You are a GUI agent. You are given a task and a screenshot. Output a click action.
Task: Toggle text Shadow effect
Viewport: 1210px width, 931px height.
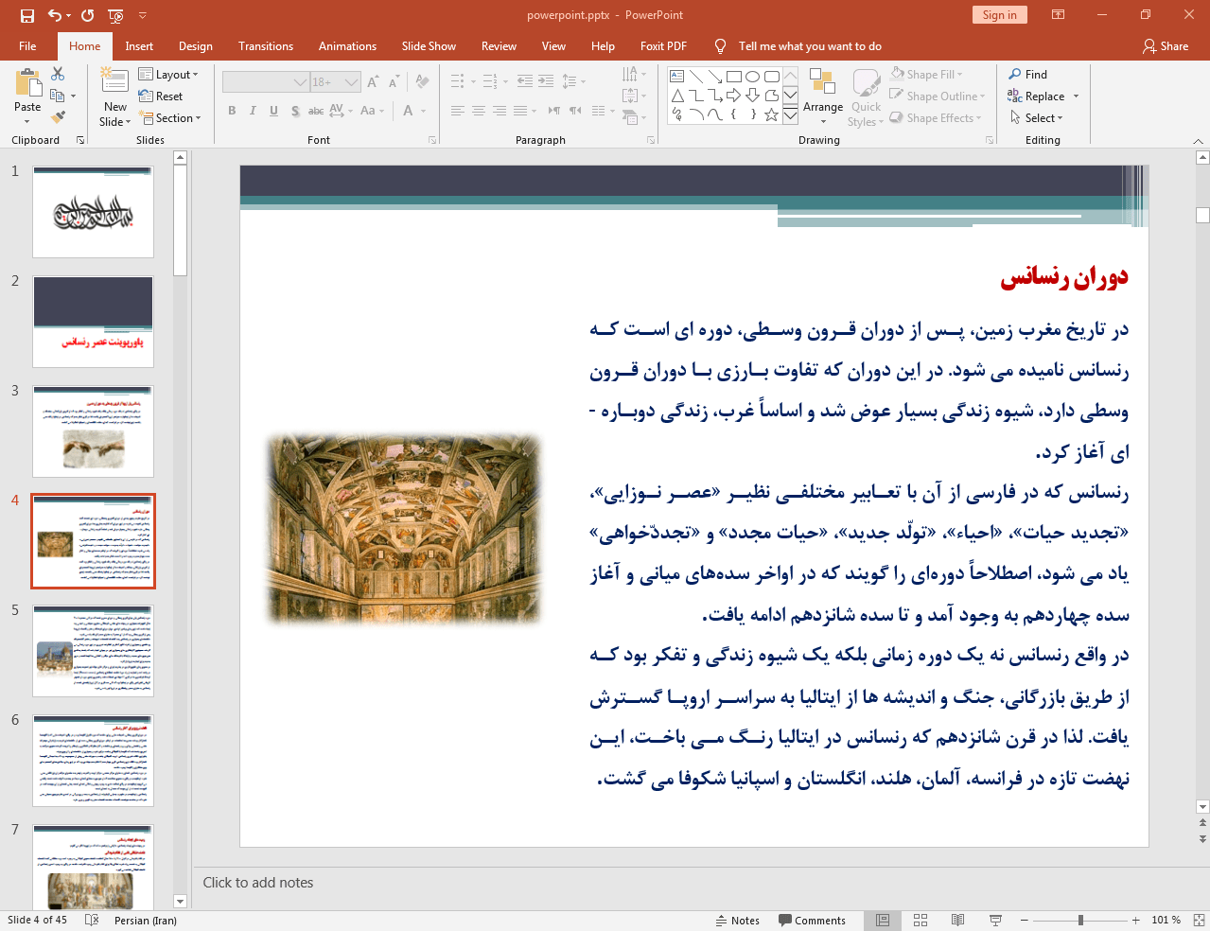coord(295,111)
